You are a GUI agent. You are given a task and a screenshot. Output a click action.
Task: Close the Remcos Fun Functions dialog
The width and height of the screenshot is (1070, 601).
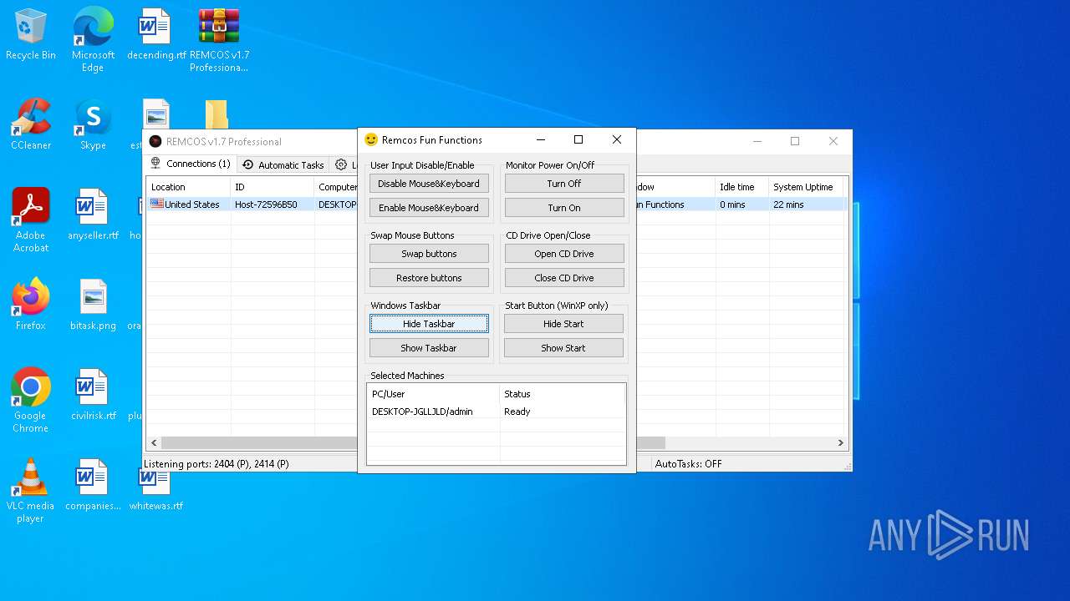tap(617, 139)
